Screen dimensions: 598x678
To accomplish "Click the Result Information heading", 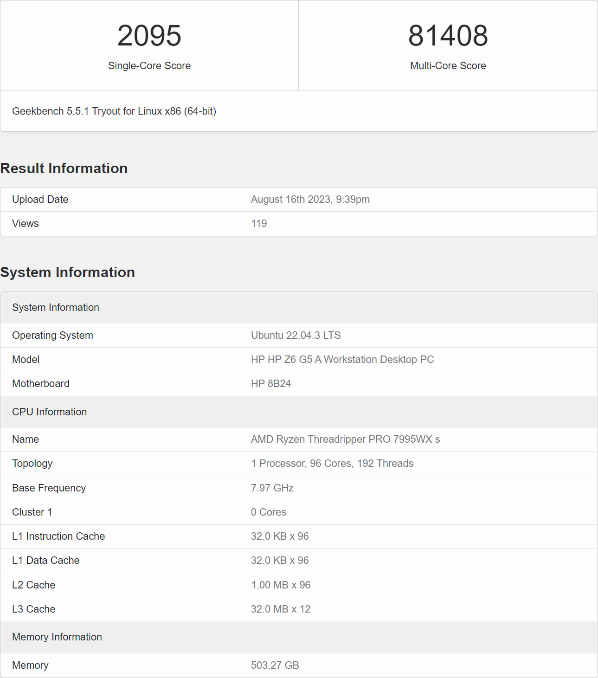I will click(64, 168).
